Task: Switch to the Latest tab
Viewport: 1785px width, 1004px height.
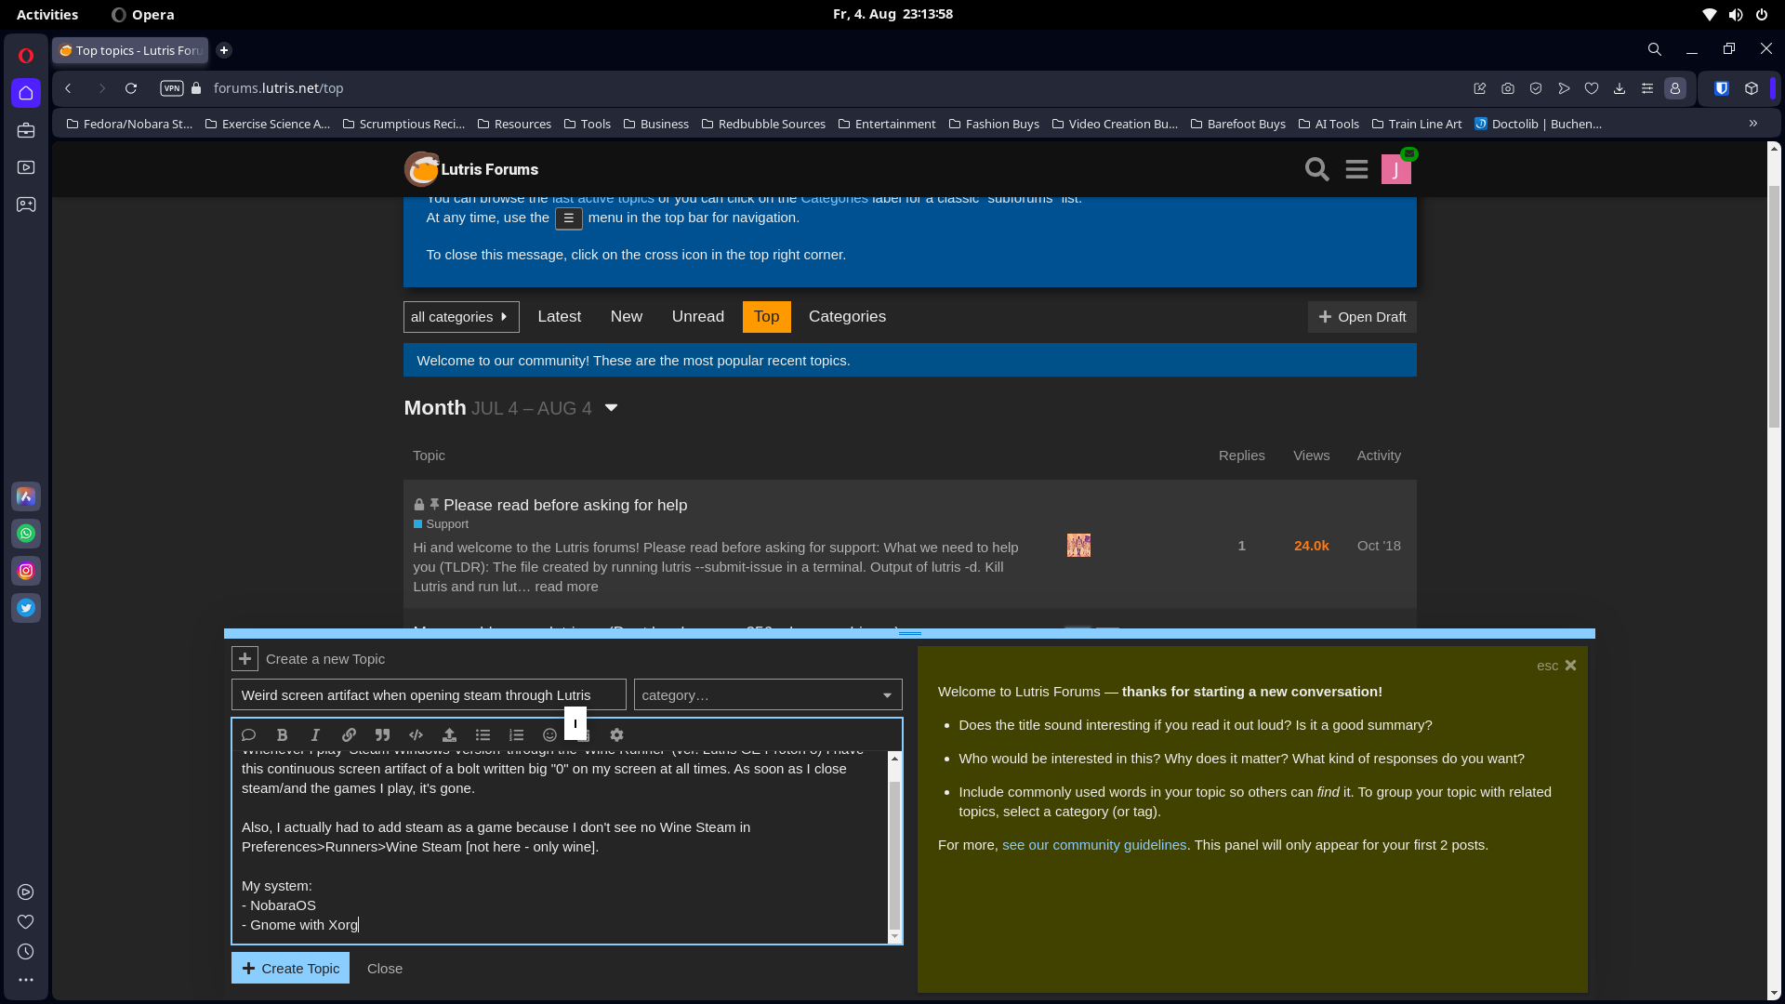Action: tap(560, 317)
